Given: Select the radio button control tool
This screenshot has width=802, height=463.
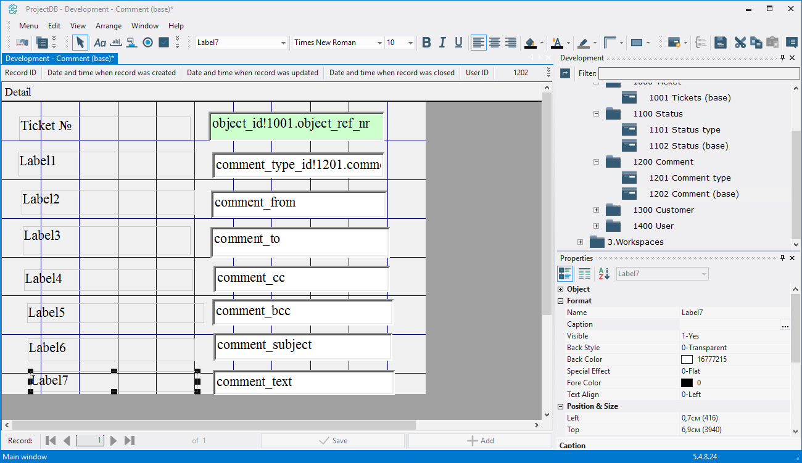Looking at the screenshot, I should (x=147, y=43).
